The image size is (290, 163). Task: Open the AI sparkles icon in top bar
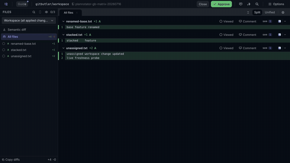[x=249, y=4]
